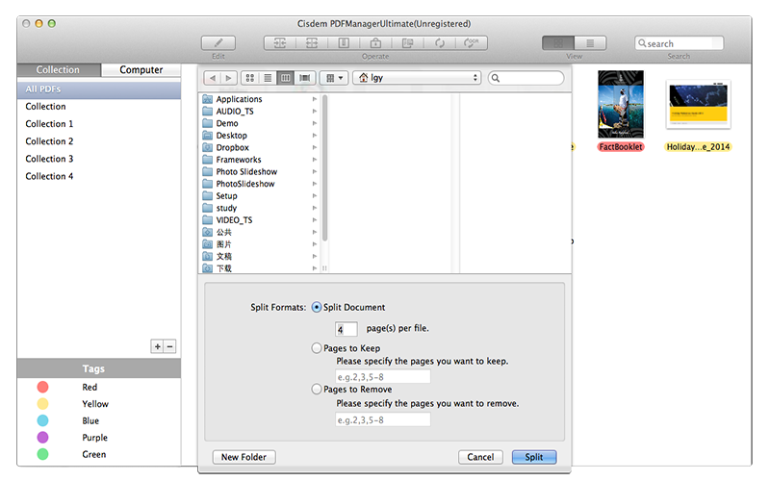Click the Extract pages icon in Operate group
The image size is (770, 481).
(407, 43)
